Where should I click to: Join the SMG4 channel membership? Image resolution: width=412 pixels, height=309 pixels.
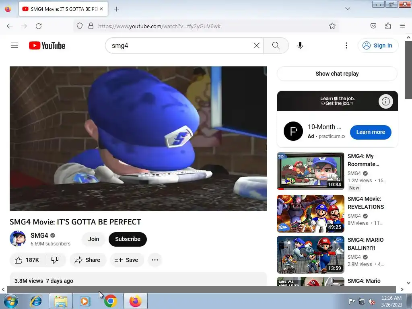coord(93,239)
